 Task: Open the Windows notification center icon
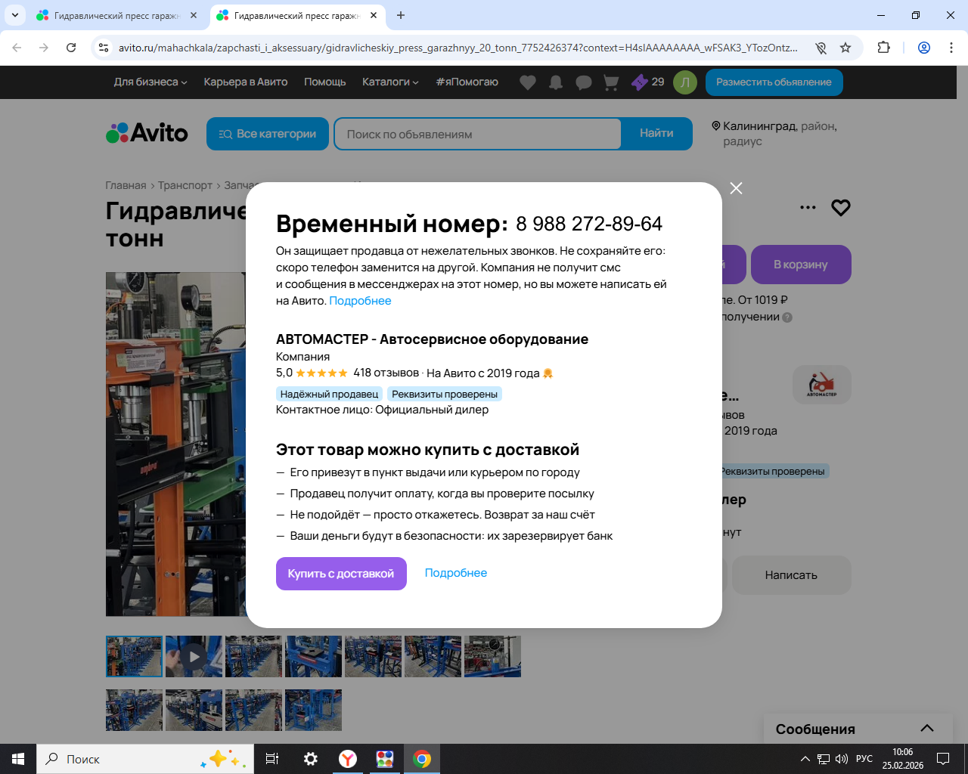click(943, 759)
